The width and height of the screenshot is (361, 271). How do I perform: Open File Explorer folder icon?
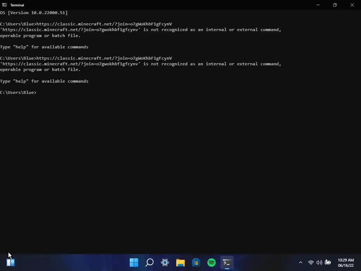click(180, 262)
